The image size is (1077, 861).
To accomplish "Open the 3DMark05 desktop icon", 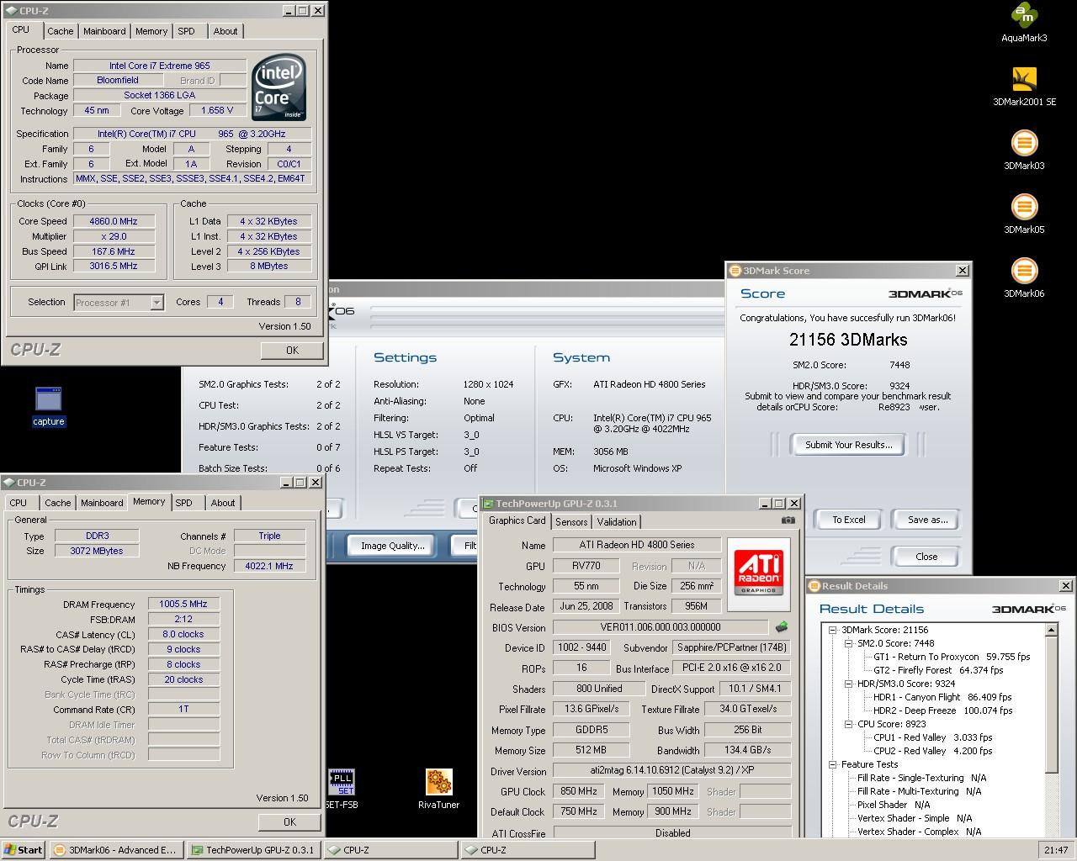I will (1024, 214).
